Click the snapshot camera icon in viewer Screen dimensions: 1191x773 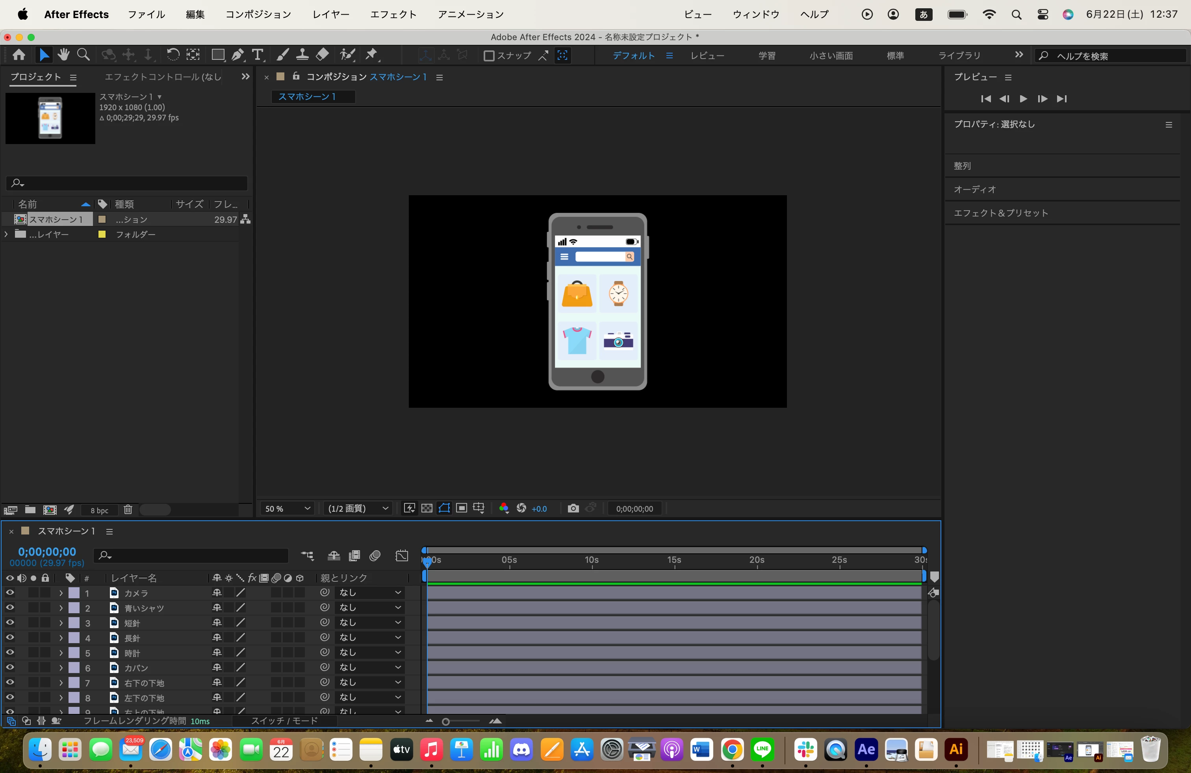pos(573,509)
